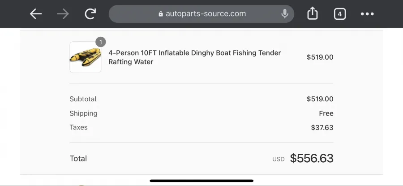The width and height of the screenshot is (403, 186).
Task: Tap the Subtotal label
Action: (83, 99)
